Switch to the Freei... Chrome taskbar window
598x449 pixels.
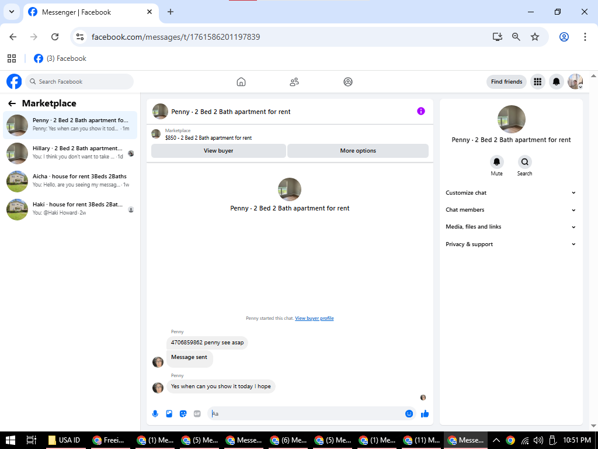click(109, 440)
